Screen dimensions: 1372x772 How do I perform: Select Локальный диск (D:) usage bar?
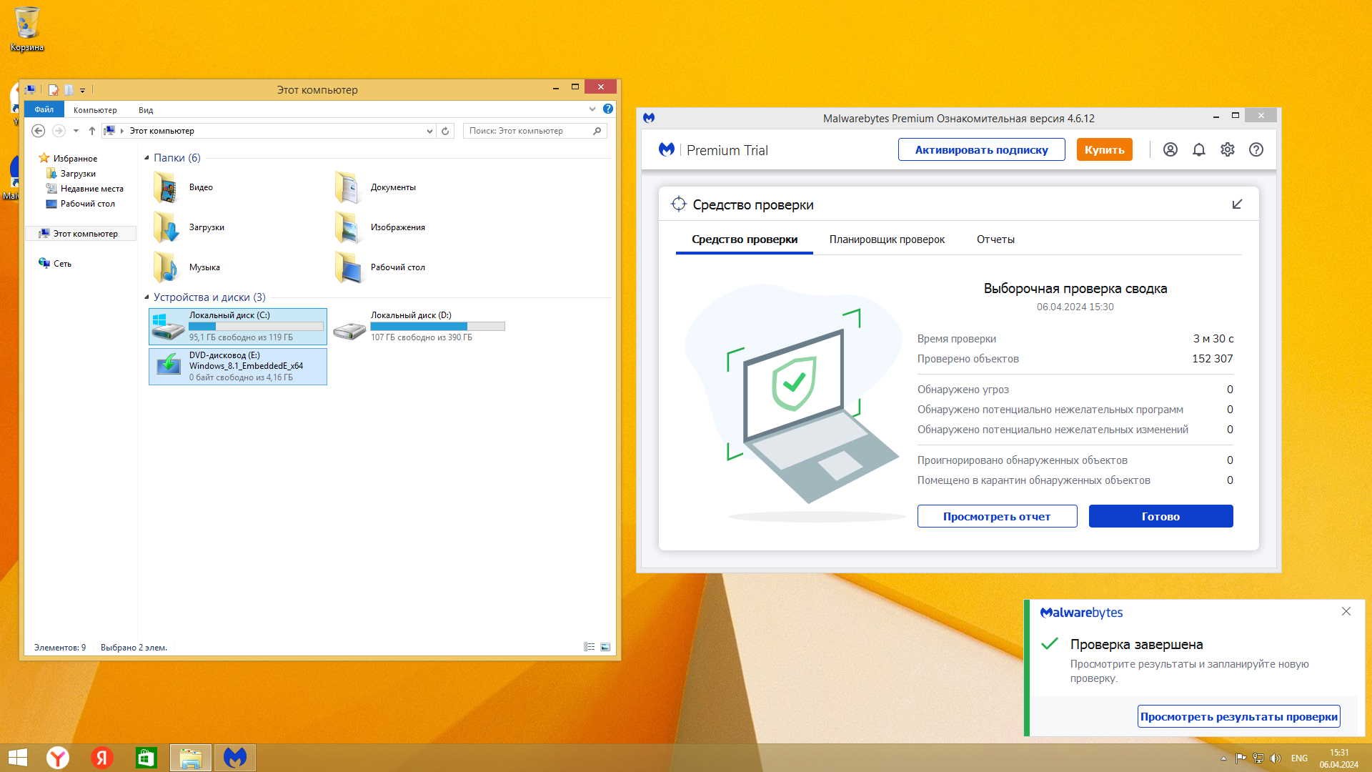point(437,327)
